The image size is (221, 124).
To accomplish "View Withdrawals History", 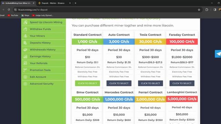I will (42, 50).
